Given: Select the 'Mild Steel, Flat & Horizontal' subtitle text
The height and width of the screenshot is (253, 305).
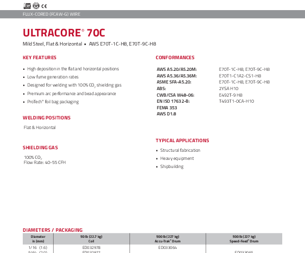Looking at the screenshot, I should coord(52,44).
